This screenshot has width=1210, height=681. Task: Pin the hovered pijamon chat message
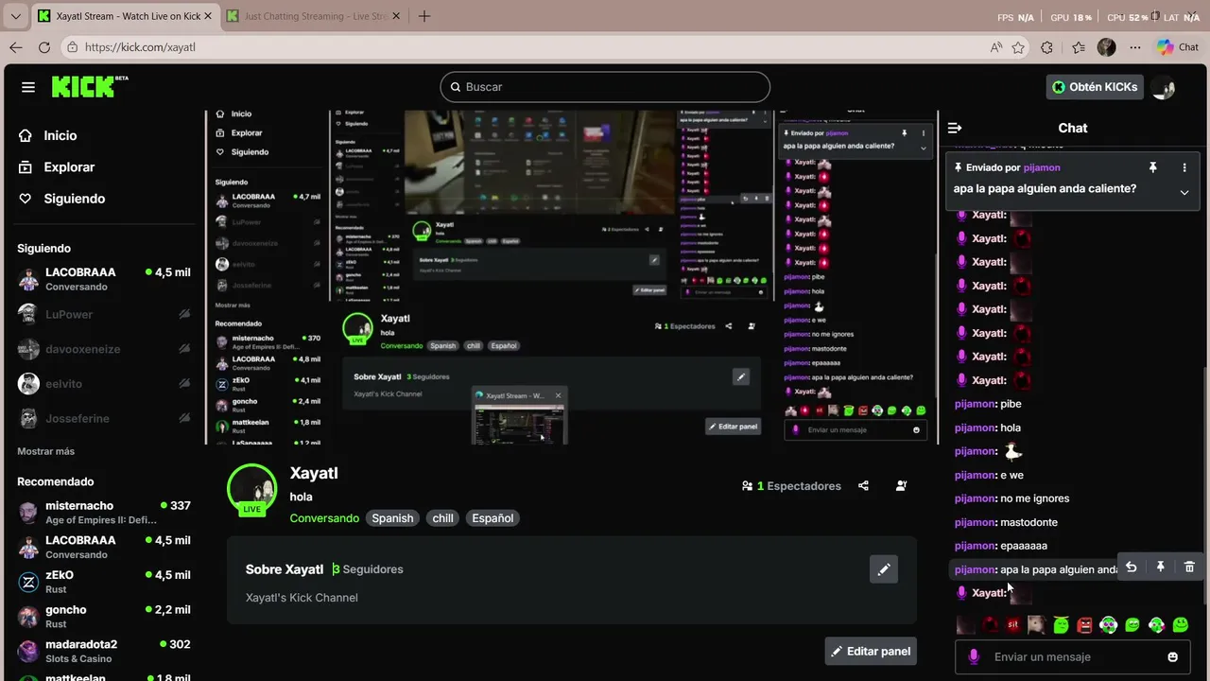click(x=1160, y=567)
